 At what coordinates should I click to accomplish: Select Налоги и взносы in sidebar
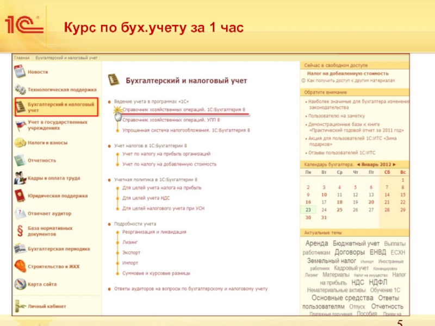47,143
